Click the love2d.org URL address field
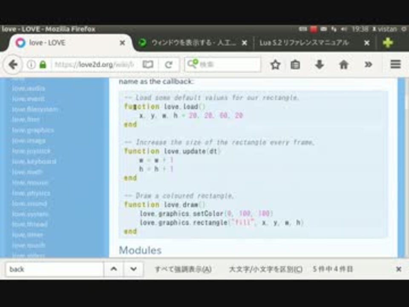 pyautogui.click(x=95, y=64)
